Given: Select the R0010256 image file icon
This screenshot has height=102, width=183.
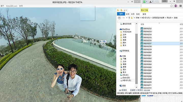Looking at the screenshot, I should pos(142,40).
